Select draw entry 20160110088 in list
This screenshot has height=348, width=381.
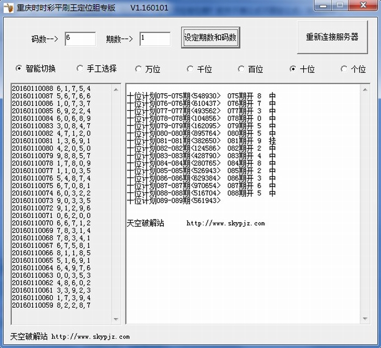tap(51, 88)
